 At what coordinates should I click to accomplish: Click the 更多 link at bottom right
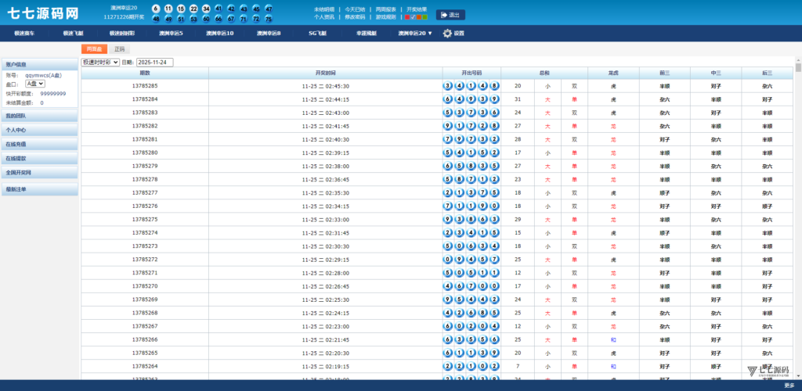point(789,385)
